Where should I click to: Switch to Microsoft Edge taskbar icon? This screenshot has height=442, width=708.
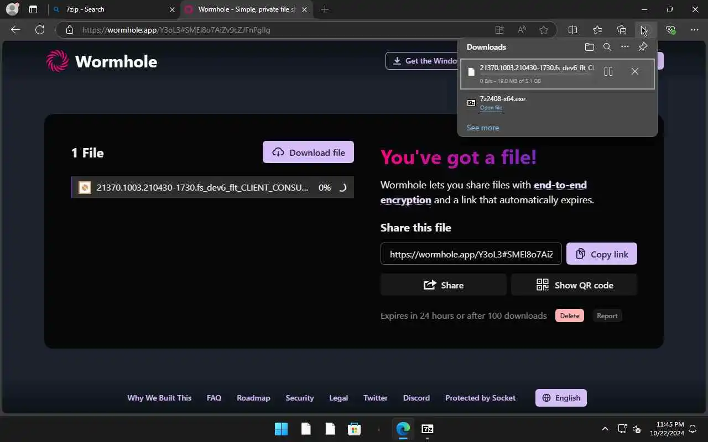403,429
